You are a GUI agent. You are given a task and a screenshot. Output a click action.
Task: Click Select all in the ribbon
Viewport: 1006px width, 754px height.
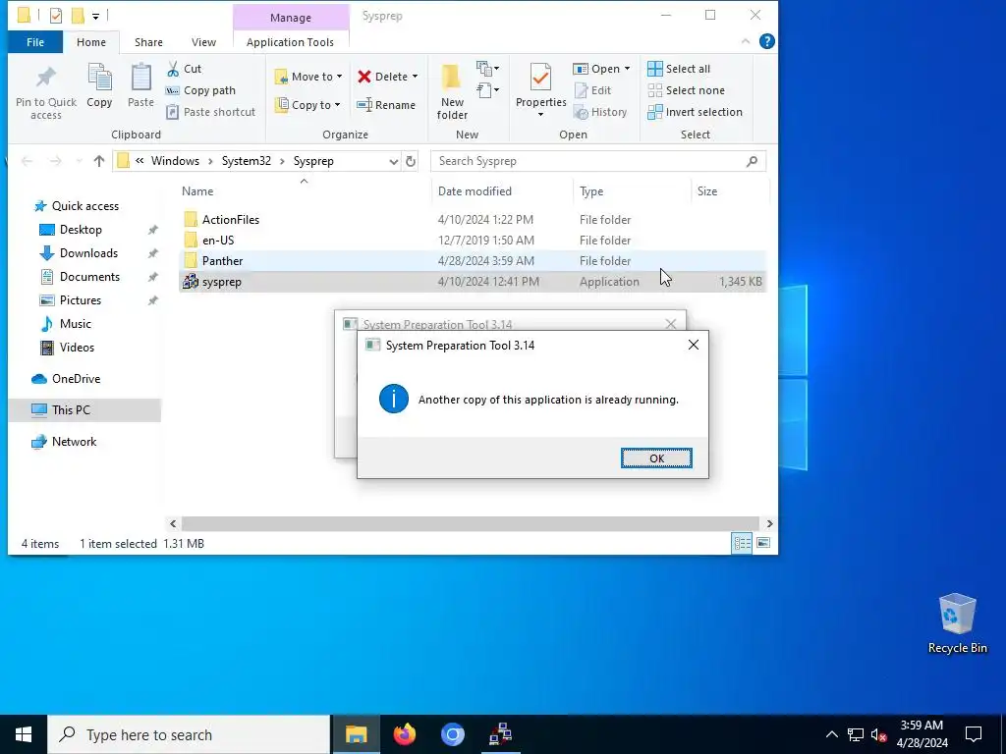pyautogui.click(x=679, y=69)
